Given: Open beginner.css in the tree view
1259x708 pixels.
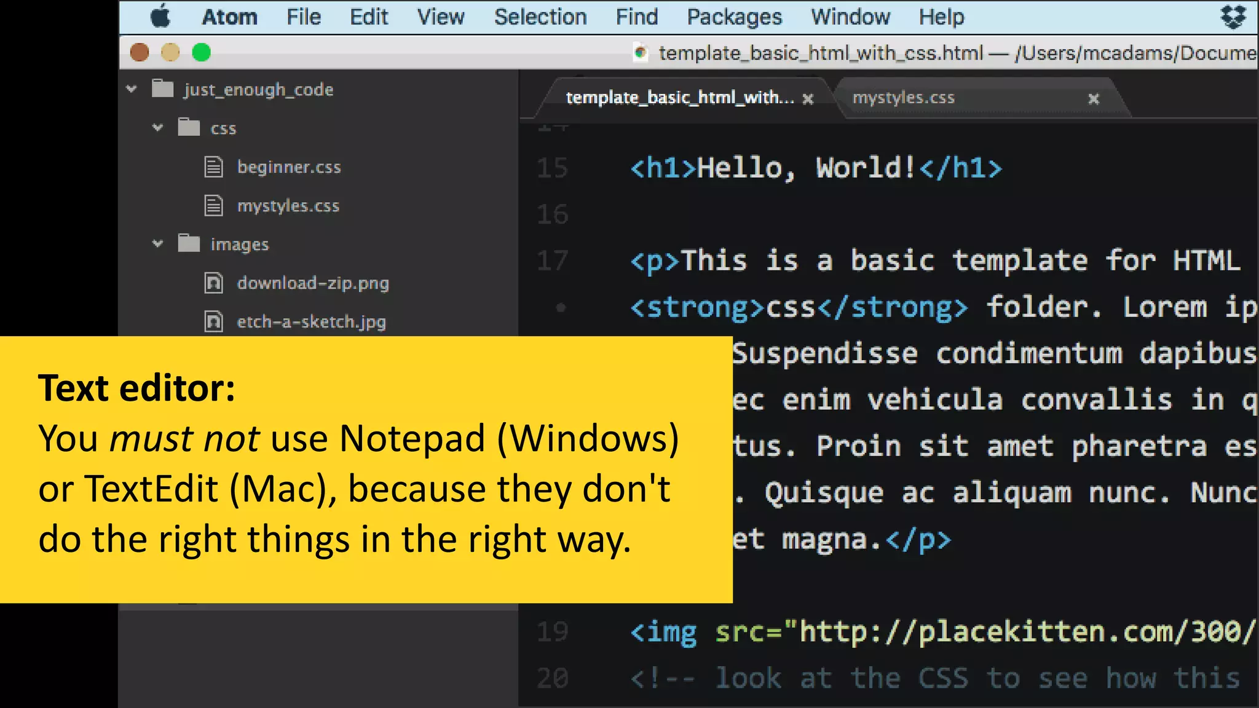Looking at the screenshot, I should [289, 167].
